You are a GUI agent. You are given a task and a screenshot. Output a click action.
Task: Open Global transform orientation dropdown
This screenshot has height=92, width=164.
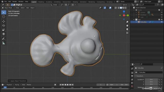(x=55, y=5)
